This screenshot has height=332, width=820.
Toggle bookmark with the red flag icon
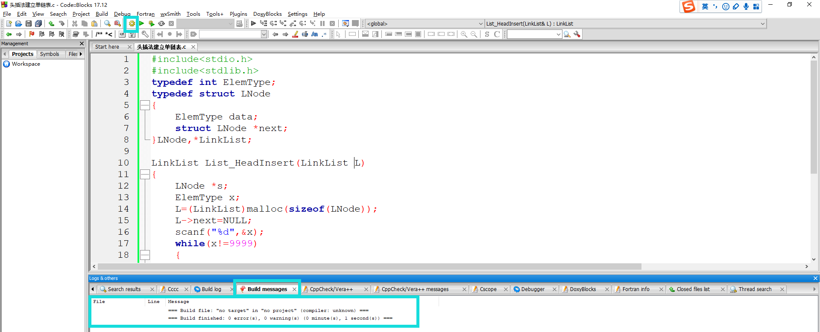(32, 34)
